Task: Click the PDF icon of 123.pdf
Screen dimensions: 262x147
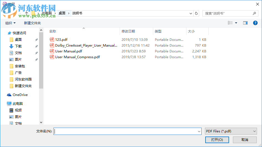Action: tap(52, 39)
